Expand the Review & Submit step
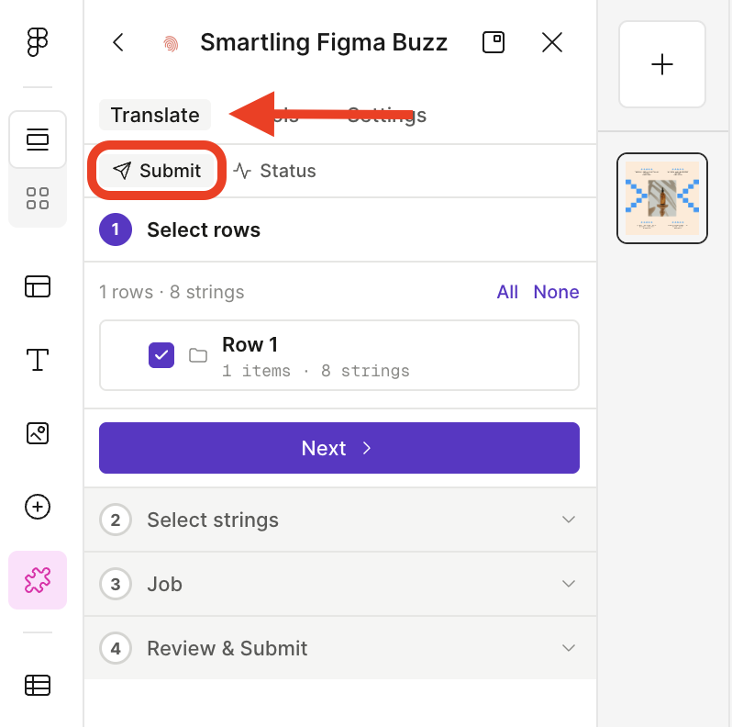The height and width of the screenshot is (727, 732). (339, 648)
